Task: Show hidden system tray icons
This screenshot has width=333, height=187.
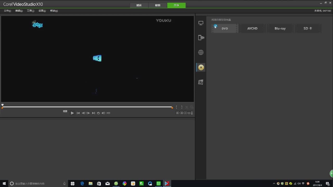Action: 274,183
